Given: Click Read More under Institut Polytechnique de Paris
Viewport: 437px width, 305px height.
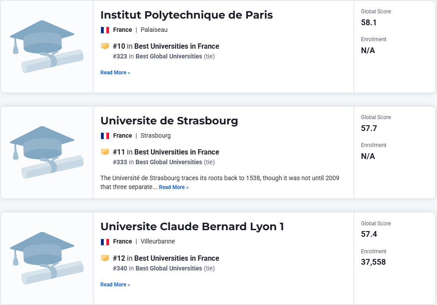Looking at the screenshot, I should (x=115, y=73).
